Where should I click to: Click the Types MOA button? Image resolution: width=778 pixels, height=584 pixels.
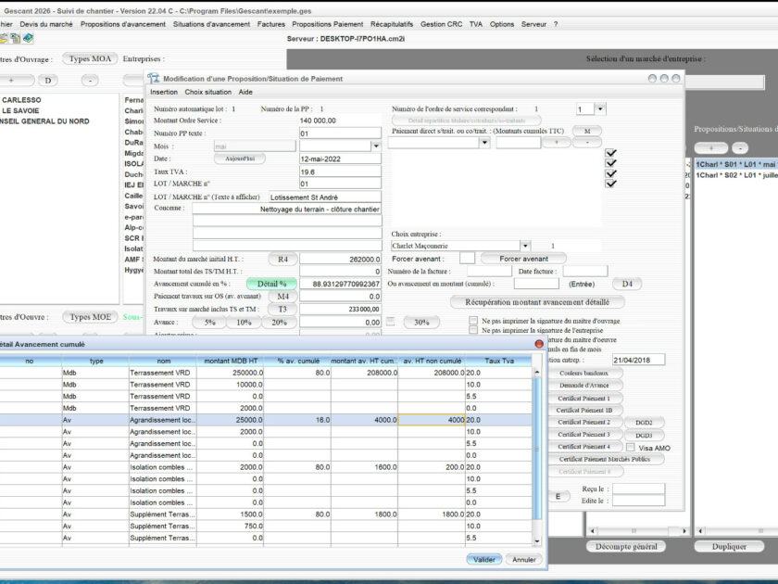90,58
